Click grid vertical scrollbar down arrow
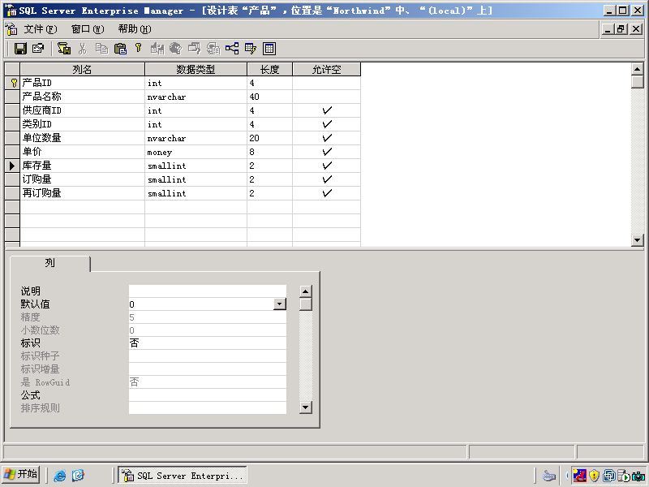 point(638,239)
